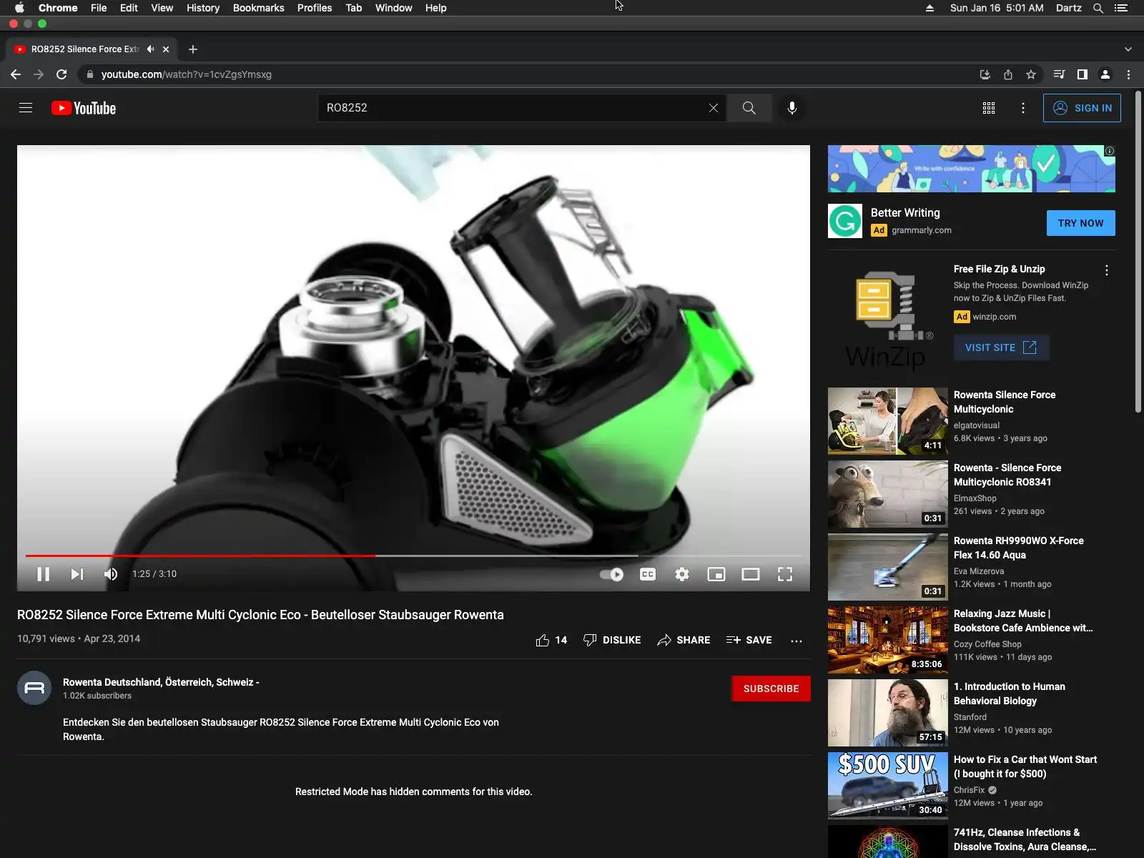Click the address bar URL
Viewport: 1144px width, 858px height.
[x=186, y=74]
